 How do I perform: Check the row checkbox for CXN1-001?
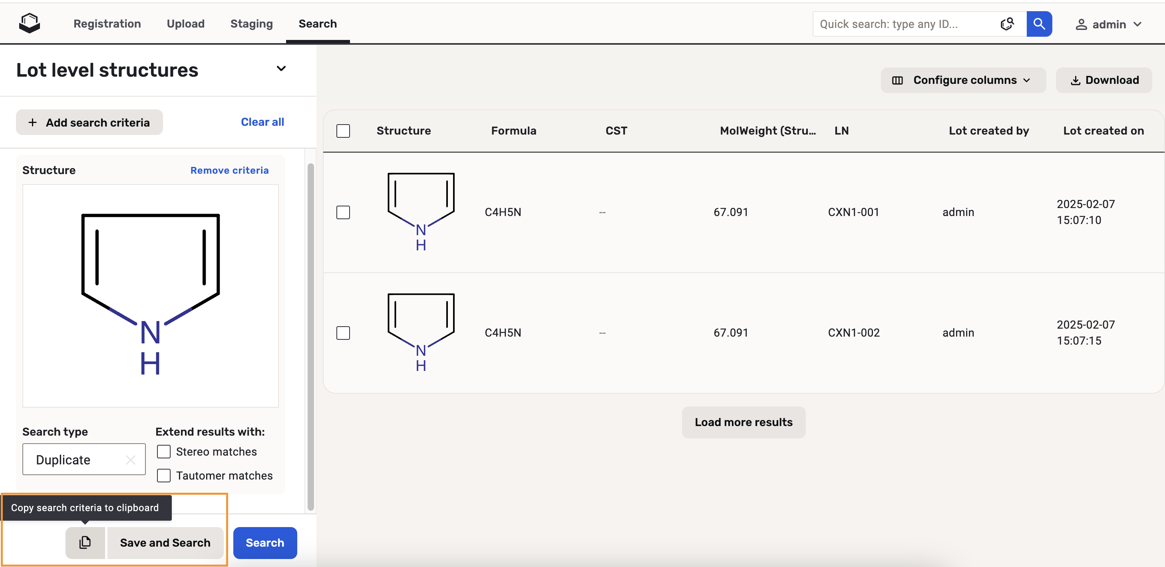coord(343,212)
